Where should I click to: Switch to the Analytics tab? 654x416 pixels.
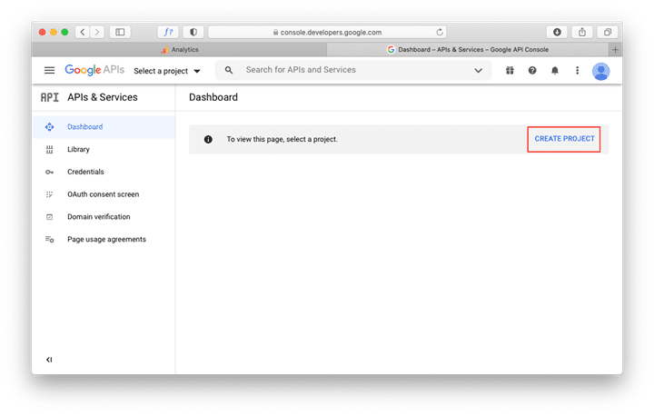click(x=180, y=49)
